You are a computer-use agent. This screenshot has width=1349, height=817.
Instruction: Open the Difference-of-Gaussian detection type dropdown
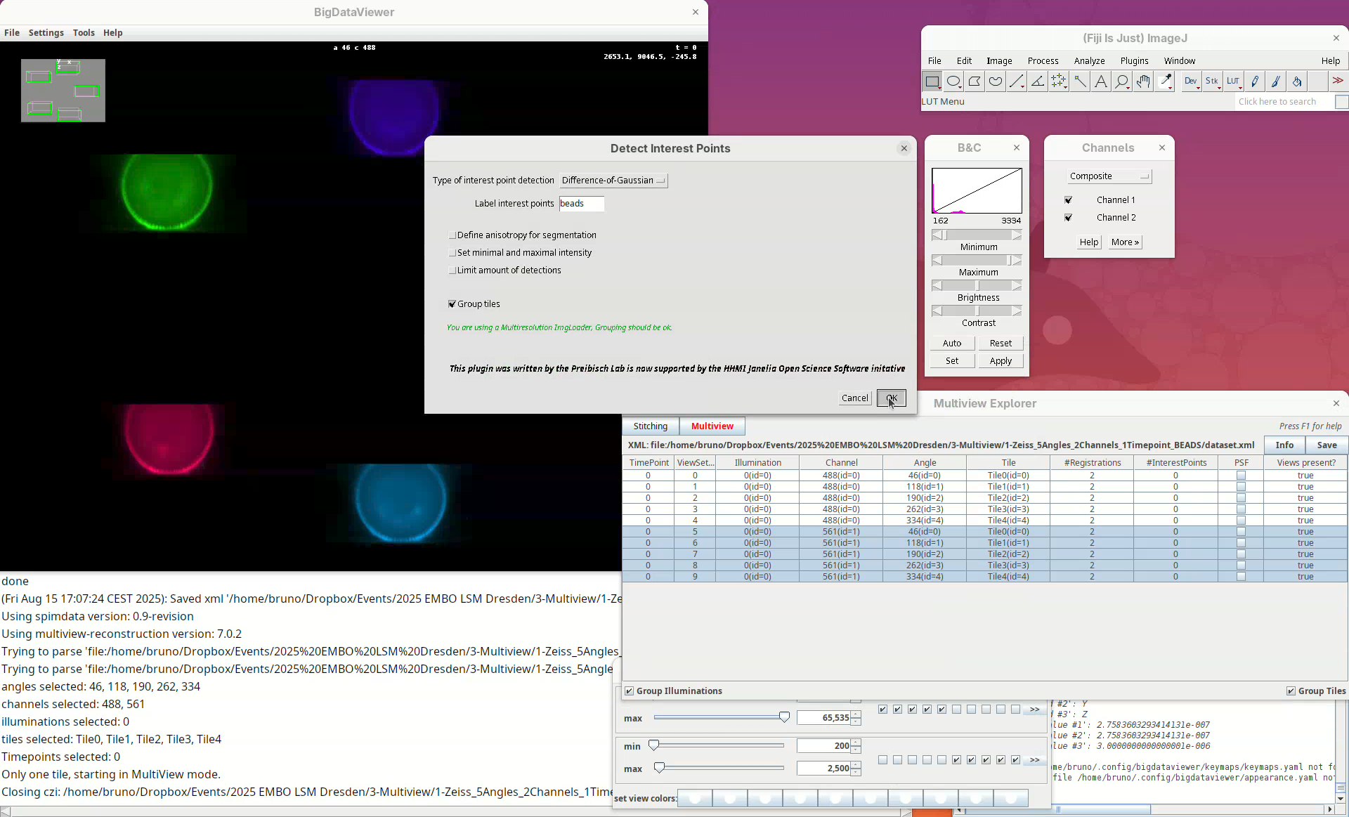point(613,181)
